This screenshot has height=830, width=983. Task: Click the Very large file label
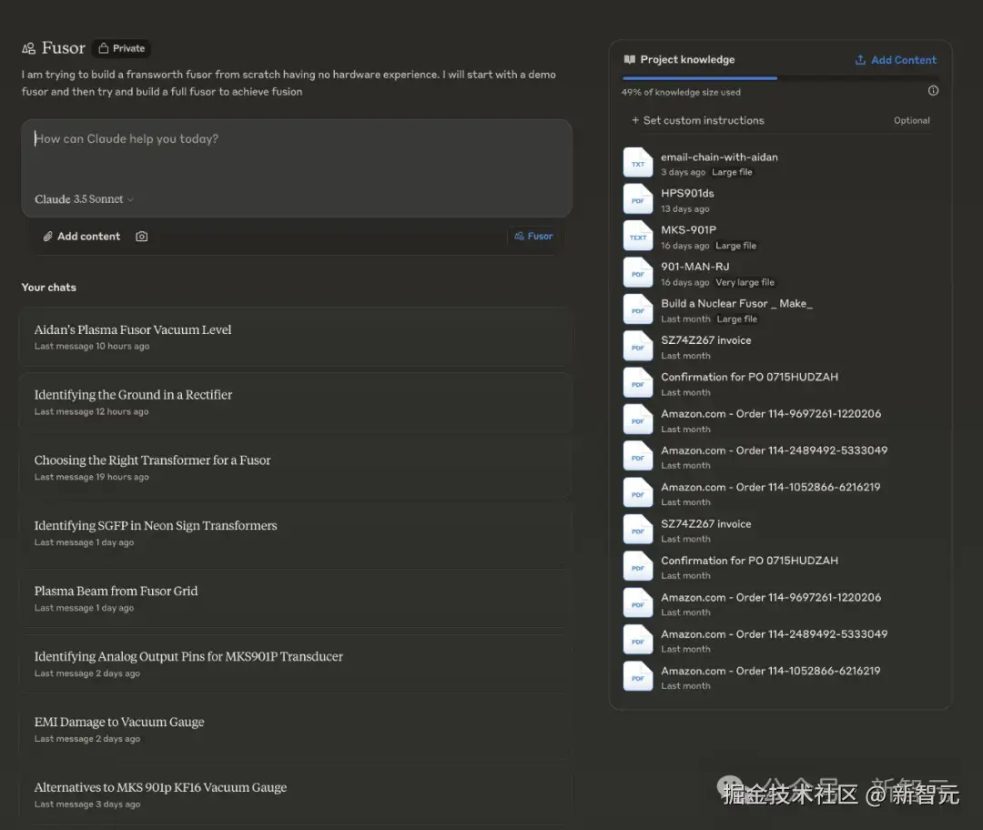point(745,283)
